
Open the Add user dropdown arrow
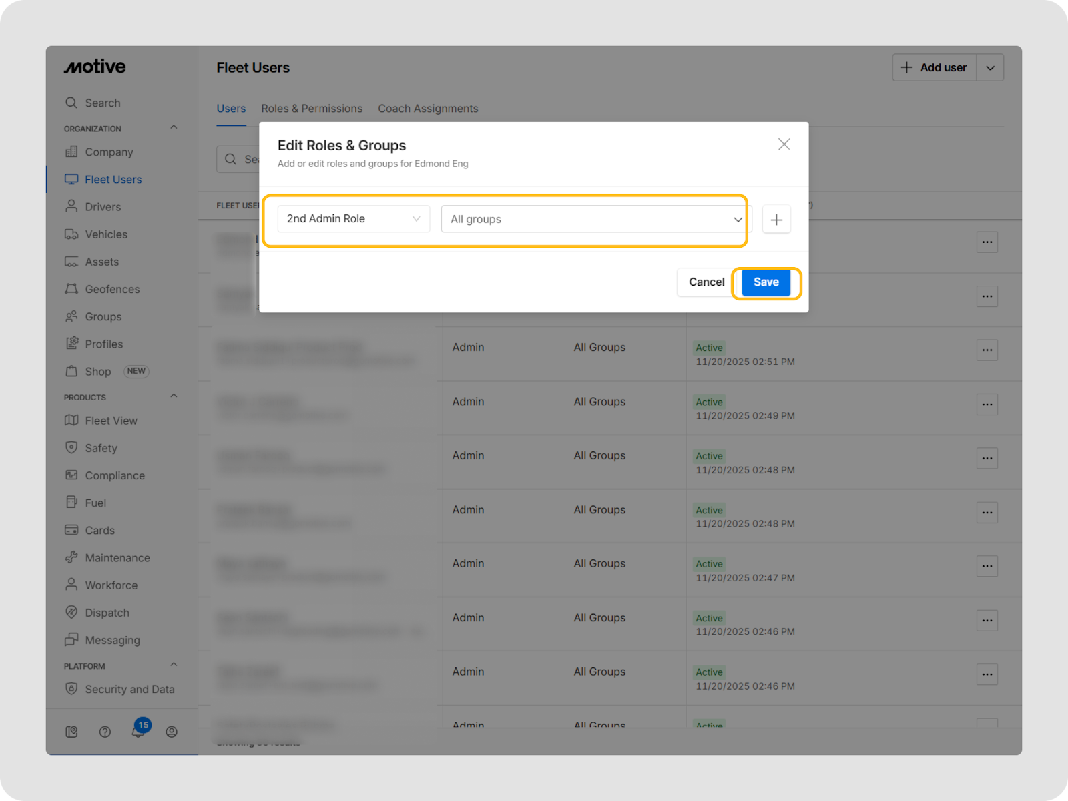pyautogui.click(x=990, y=67)
